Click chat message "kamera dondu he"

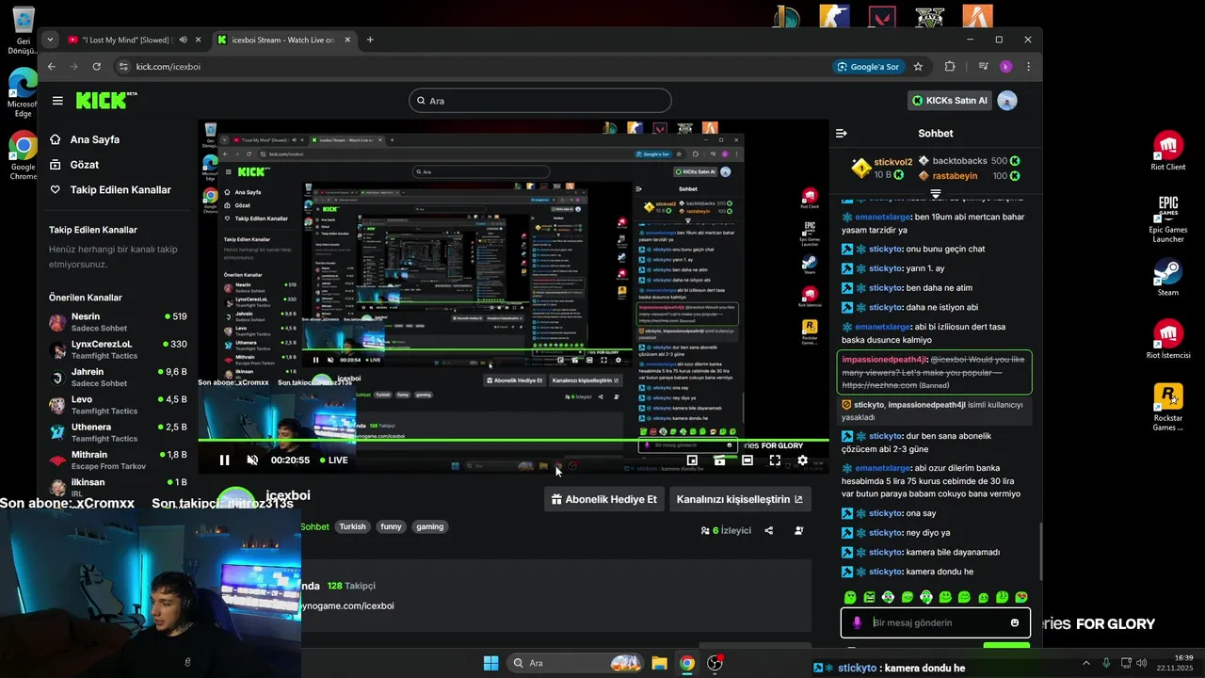pos(939,573)
